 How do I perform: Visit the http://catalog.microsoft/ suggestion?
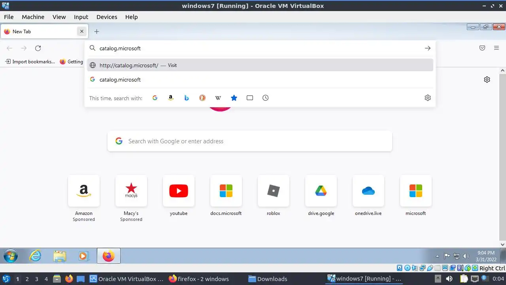coord(260,65)
